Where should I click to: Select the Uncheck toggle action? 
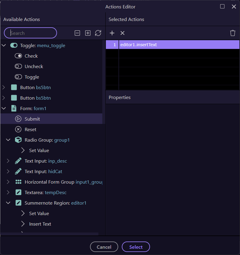pos(34,66)
